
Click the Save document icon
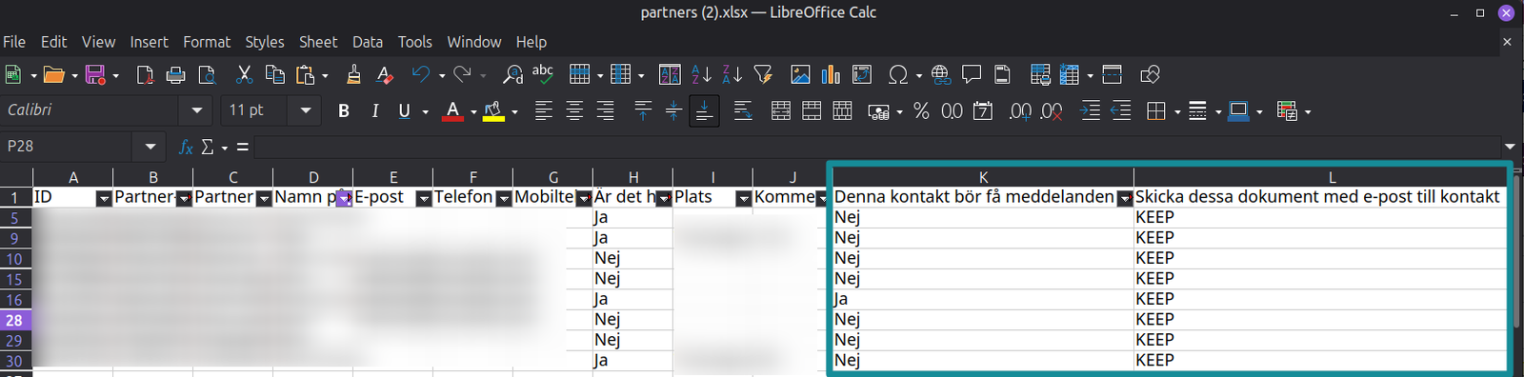pyautogui.click(x=95, y=75)
